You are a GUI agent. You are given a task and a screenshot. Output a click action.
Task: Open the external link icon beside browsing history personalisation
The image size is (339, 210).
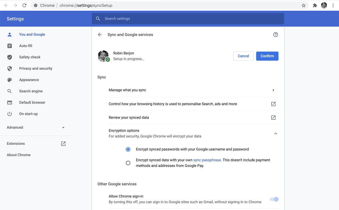(x=273, y=104)
